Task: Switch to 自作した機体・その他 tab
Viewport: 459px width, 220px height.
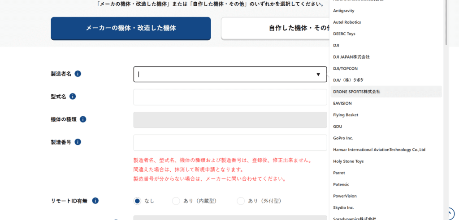Action: coord(274,28)
